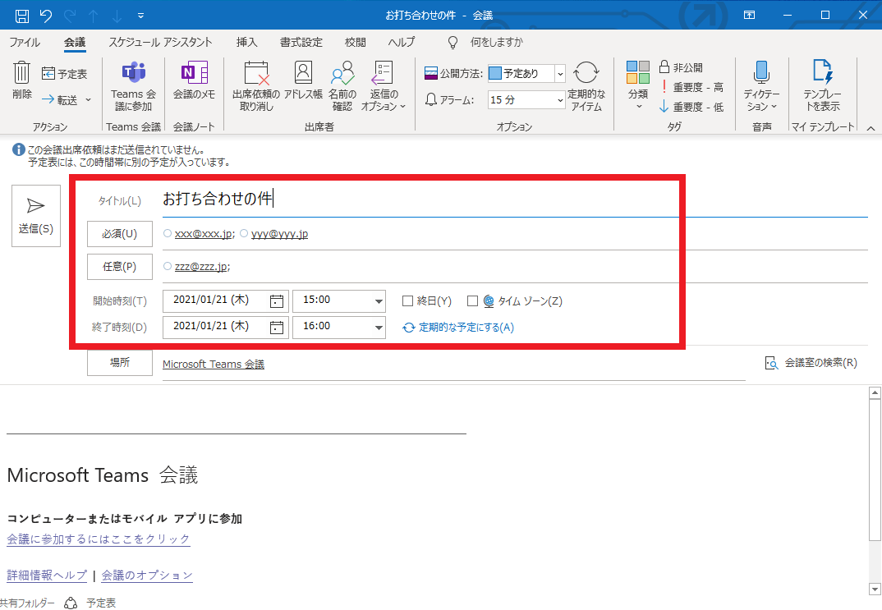Toggle 非公開 private lock

[x=681, y=67]
